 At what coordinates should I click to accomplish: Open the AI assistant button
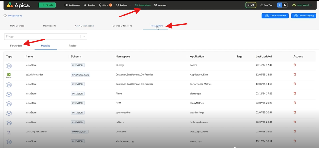pyautogui.click(x=251, y=5)
